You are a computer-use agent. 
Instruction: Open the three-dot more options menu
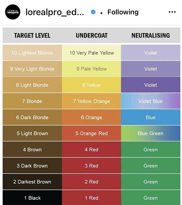pyautogui.click(x=172, y=12)
